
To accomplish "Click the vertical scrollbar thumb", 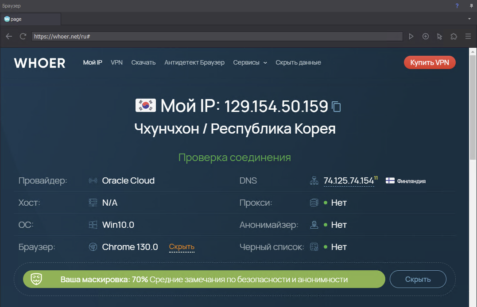I will coord(473,107).
